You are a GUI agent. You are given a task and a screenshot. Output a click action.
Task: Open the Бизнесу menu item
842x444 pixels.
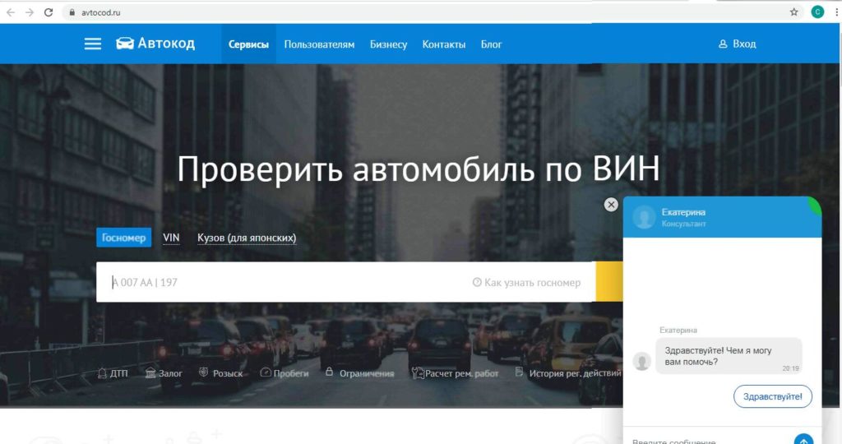pos(388,44)
